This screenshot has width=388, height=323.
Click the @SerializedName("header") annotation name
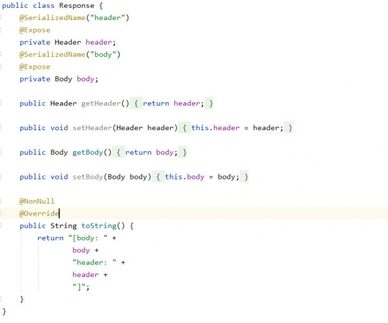pyautogui.click(x=52, y=18)
